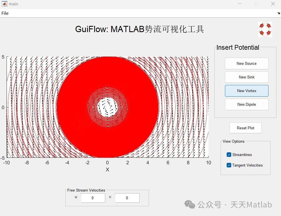The height and width of the screenshot is (216, 281).
Task: Click the Free Stream Velocities label
Action: click(86, 190)
